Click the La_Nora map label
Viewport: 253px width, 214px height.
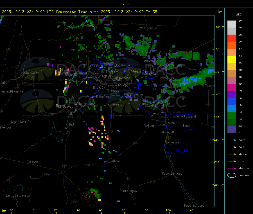[x=112, y=71]
